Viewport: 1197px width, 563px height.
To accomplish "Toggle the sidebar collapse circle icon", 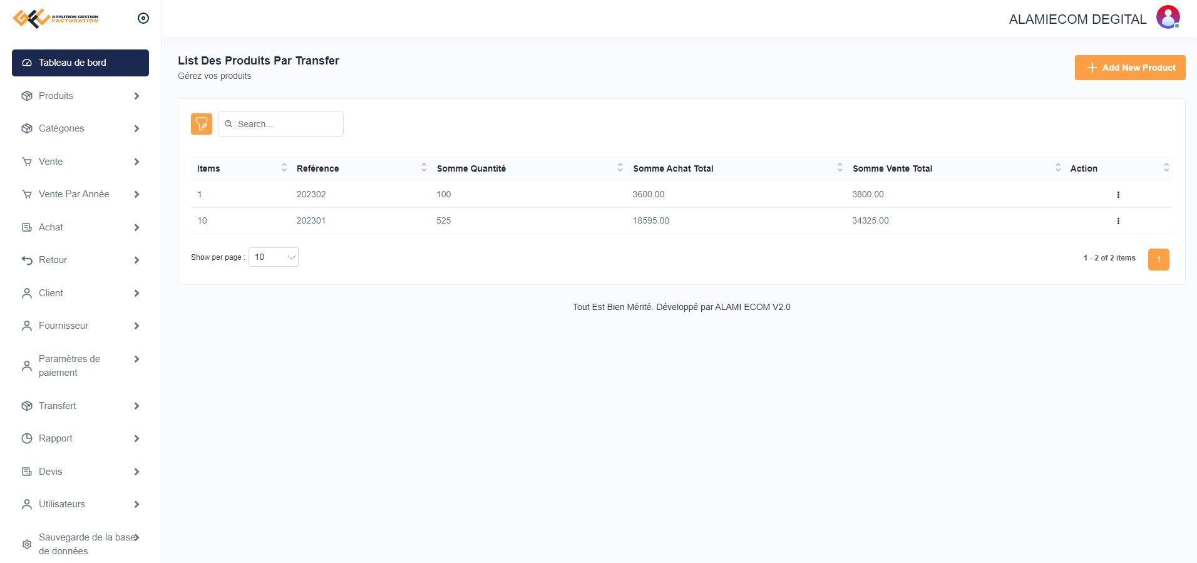I will pyautogui.click(x=143, y=18).
